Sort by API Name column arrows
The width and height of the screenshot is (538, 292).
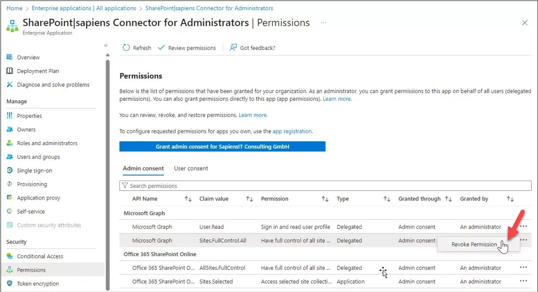[188, 199]
